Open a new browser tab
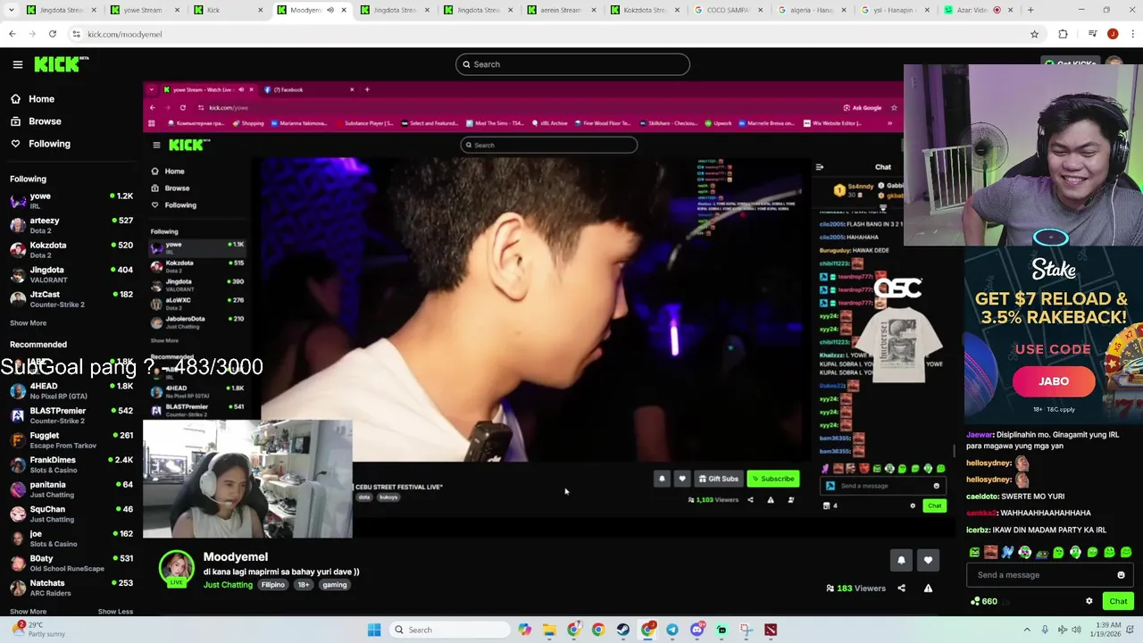The width and height of the screenshot is (1143, 643). [x=1030, y=10]
